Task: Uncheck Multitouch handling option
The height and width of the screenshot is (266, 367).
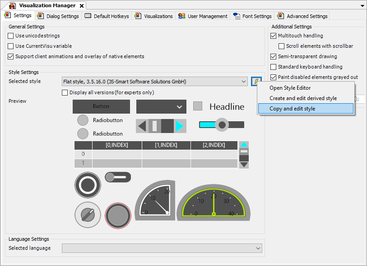Action: [273, 36]
